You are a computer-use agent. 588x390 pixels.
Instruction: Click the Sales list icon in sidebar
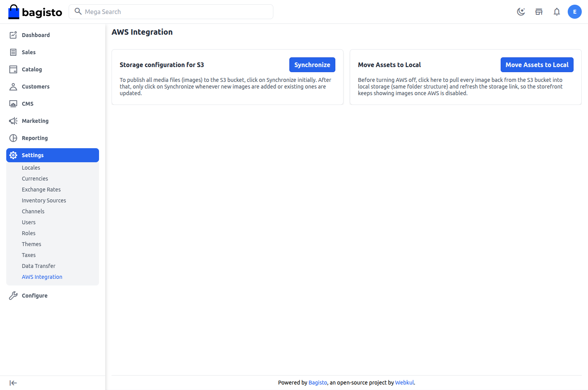[13, 52]
